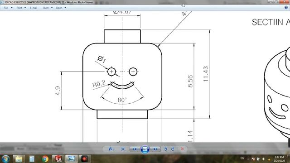Expand the Burn dropdown arrow
The width and height of the screenshot is (290, 163).
[52, 8]
